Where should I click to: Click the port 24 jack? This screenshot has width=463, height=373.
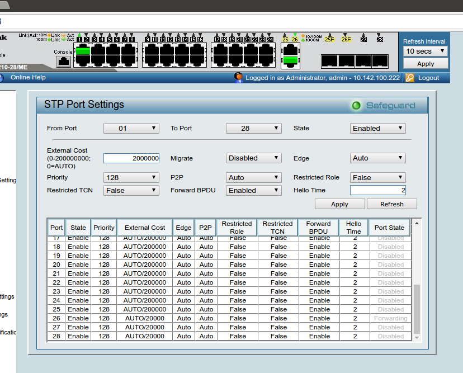[x=266, y=60]
